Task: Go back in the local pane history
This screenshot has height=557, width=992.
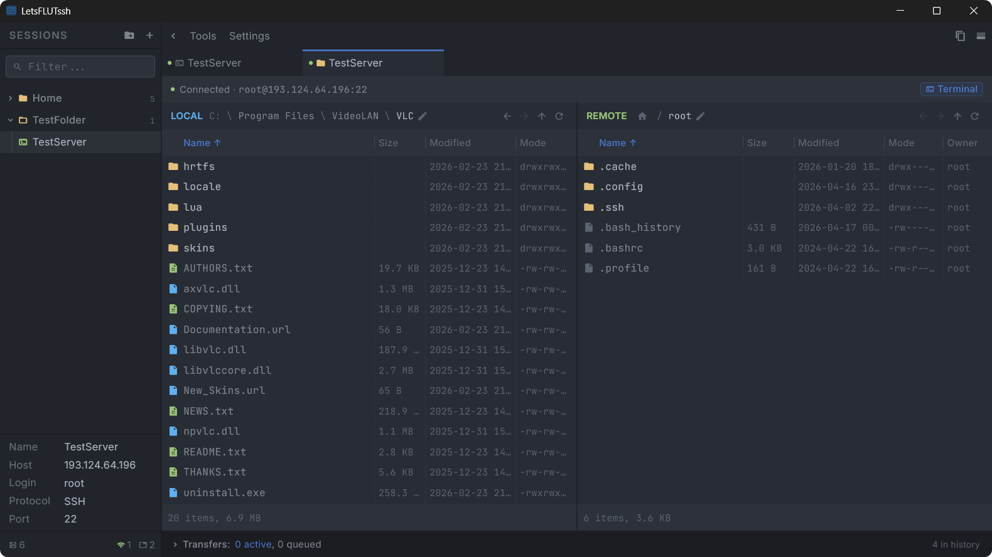Action: click(507, 116)
